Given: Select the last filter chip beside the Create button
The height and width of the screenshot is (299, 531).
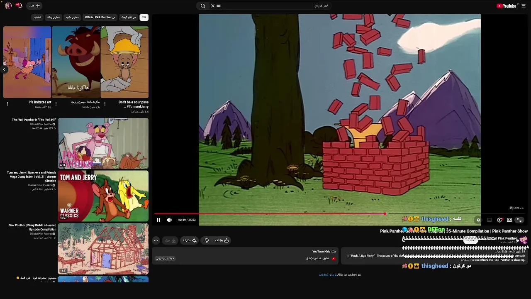Looking at the screenshot, I should (x=37, y=17).
